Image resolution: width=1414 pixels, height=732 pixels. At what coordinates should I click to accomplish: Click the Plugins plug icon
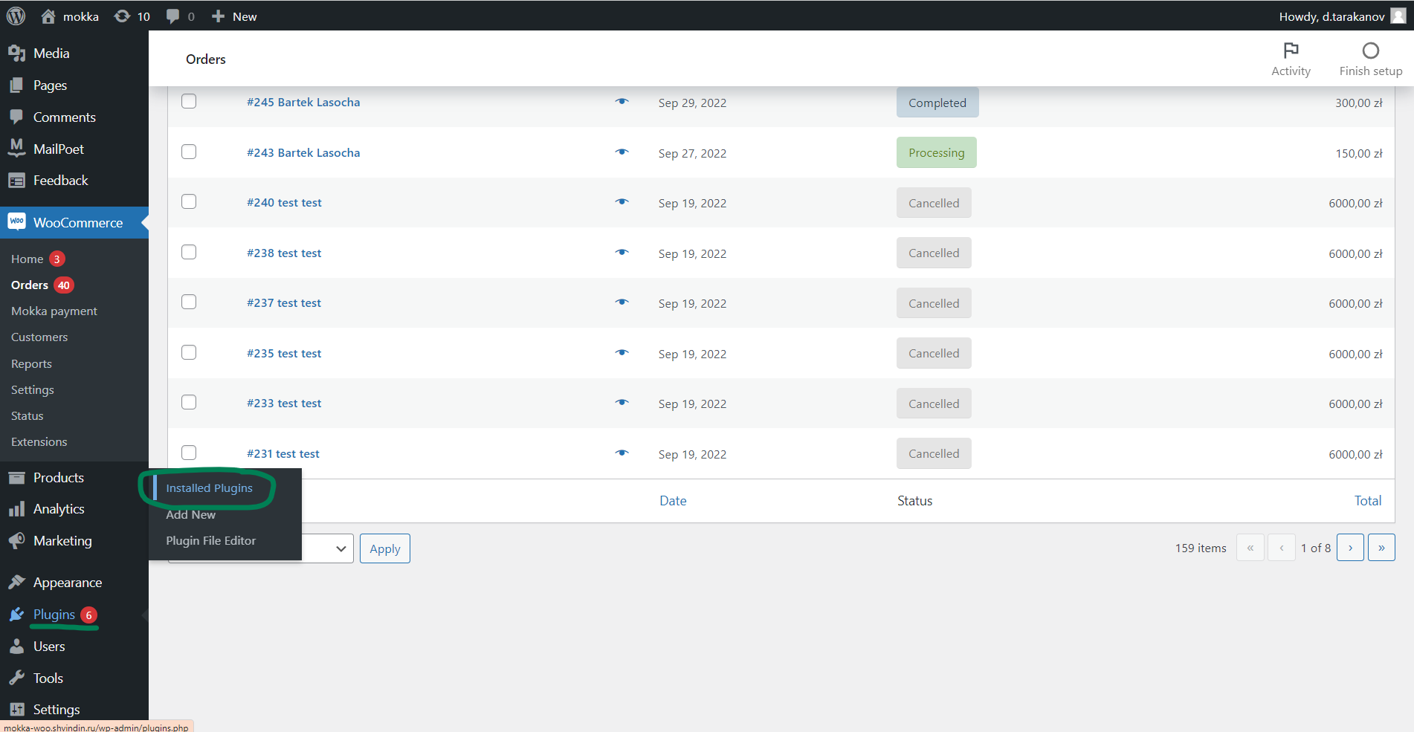16,615
